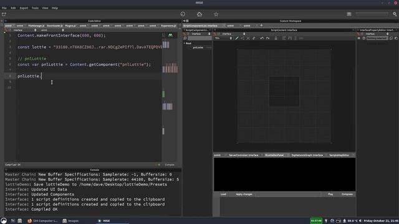The height and width of the screenshot is (224, 399).
Task: Switch to ServerController Interface tab
Action: (244, 155)
